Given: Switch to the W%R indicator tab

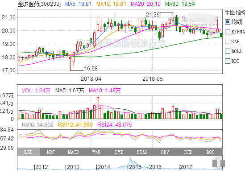Looking at the screenshot, I should 96,152.
